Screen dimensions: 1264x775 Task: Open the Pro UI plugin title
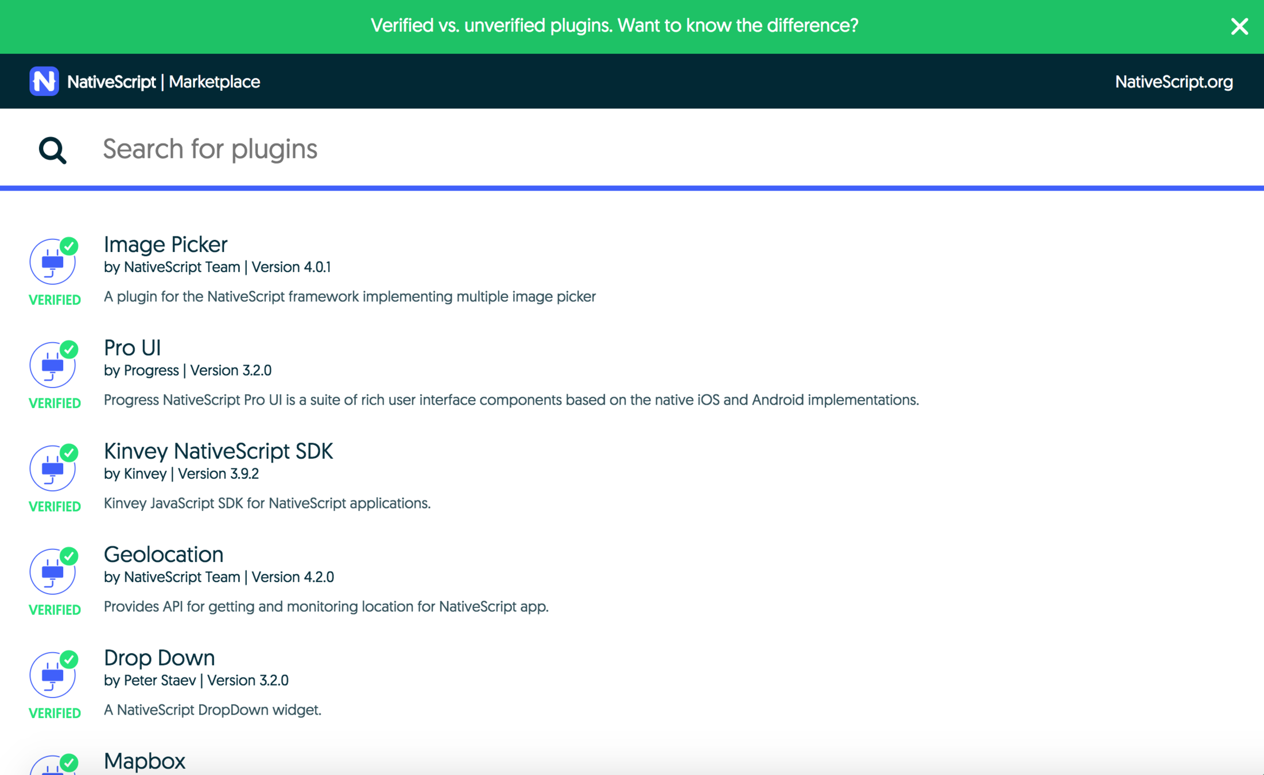coord(132,348)
